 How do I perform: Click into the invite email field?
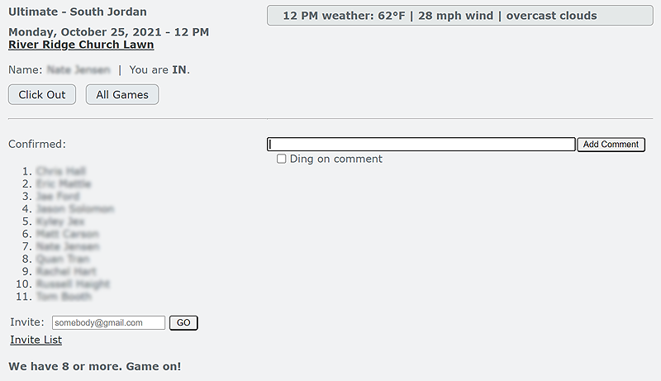tap(108, 323)
